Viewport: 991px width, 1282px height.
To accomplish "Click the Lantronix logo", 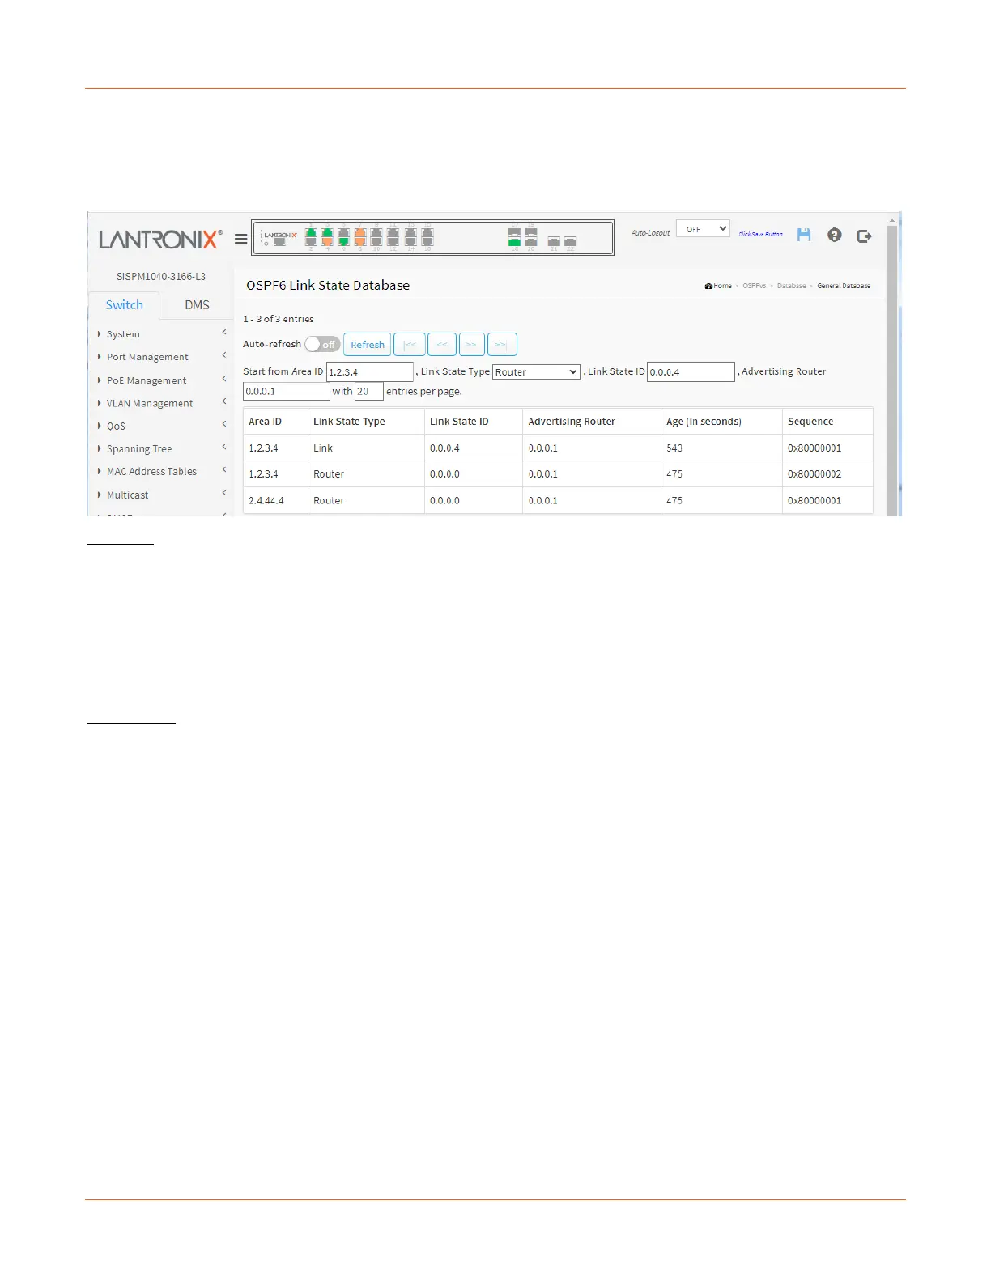I will tap(160, 240).
